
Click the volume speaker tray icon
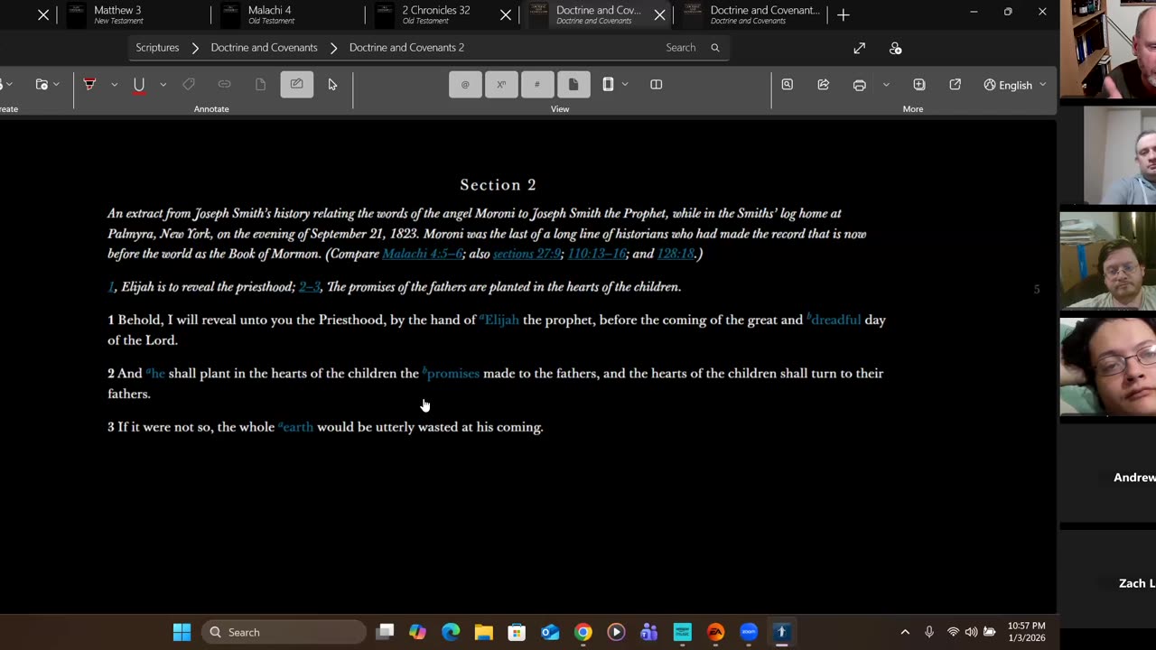pyautogui.click(x=971, y=632)
